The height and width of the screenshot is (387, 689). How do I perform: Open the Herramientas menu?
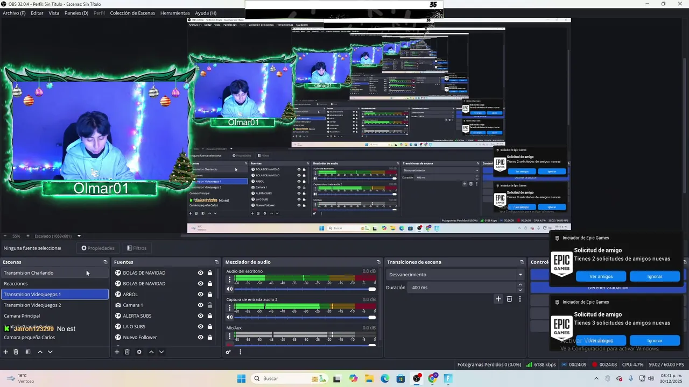[x=175, y=13]
